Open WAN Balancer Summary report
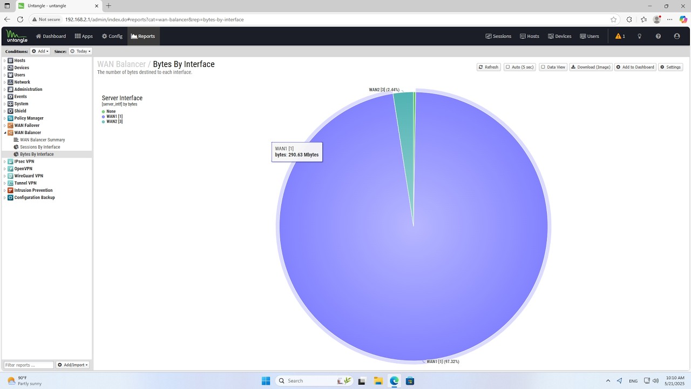 tap(43, 140)
